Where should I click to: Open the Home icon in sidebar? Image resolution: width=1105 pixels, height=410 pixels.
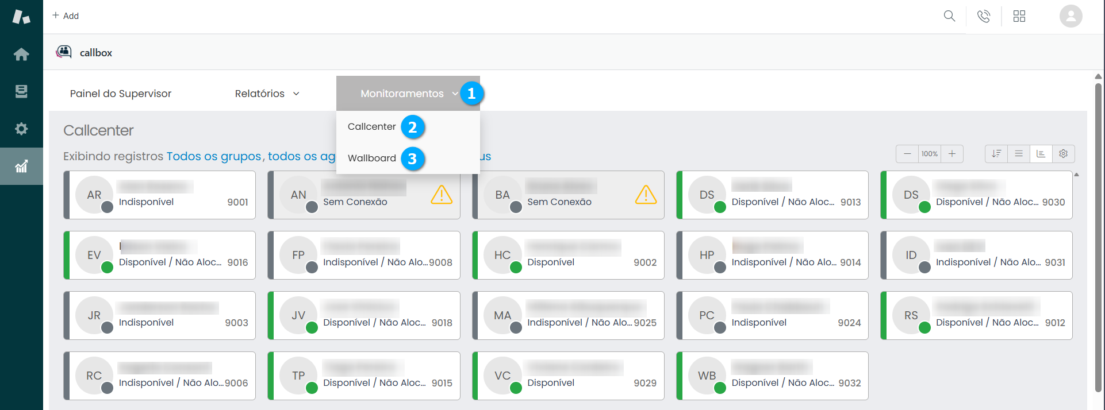21,54
